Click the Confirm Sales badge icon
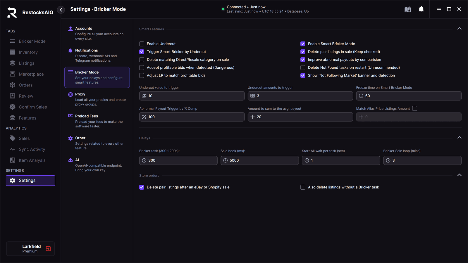 (x=13, y=107)
